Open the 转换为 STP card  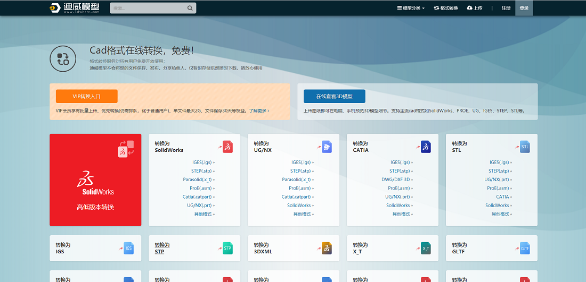(x=194, y=248)
